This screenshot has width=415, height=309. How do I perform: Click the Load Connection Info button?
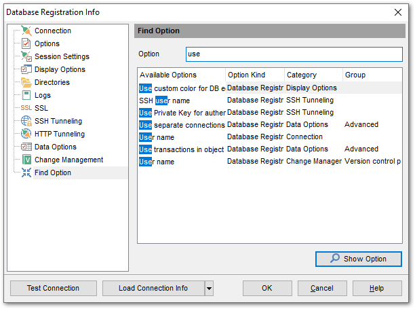[x=153, y=289]
